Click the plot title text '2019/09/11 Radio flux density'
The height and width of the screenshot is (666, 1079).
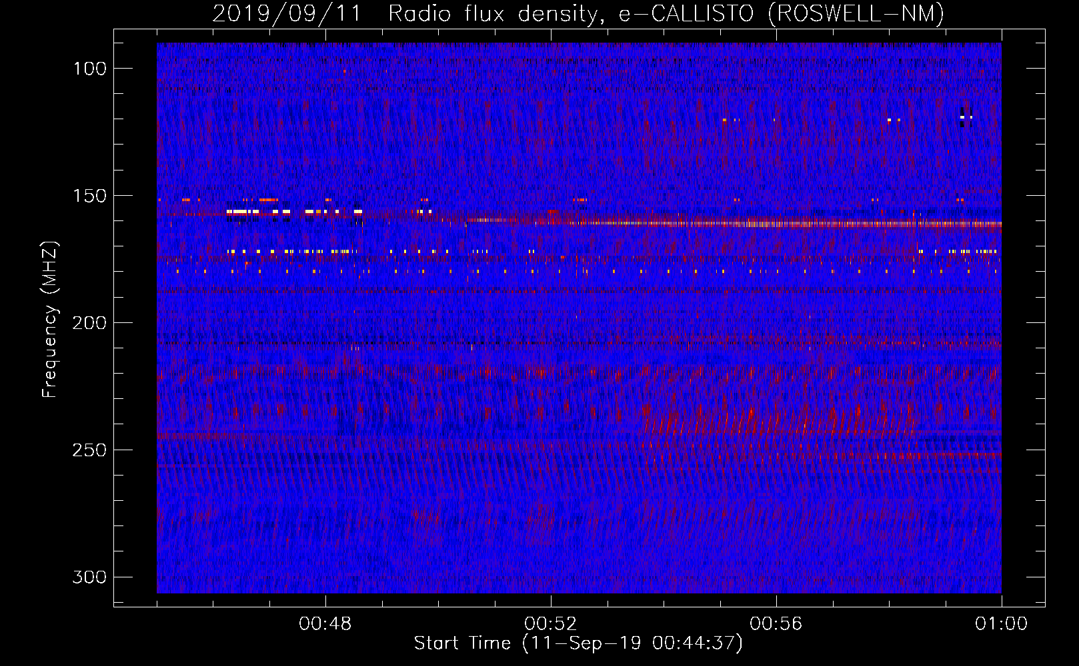[404, 13]
